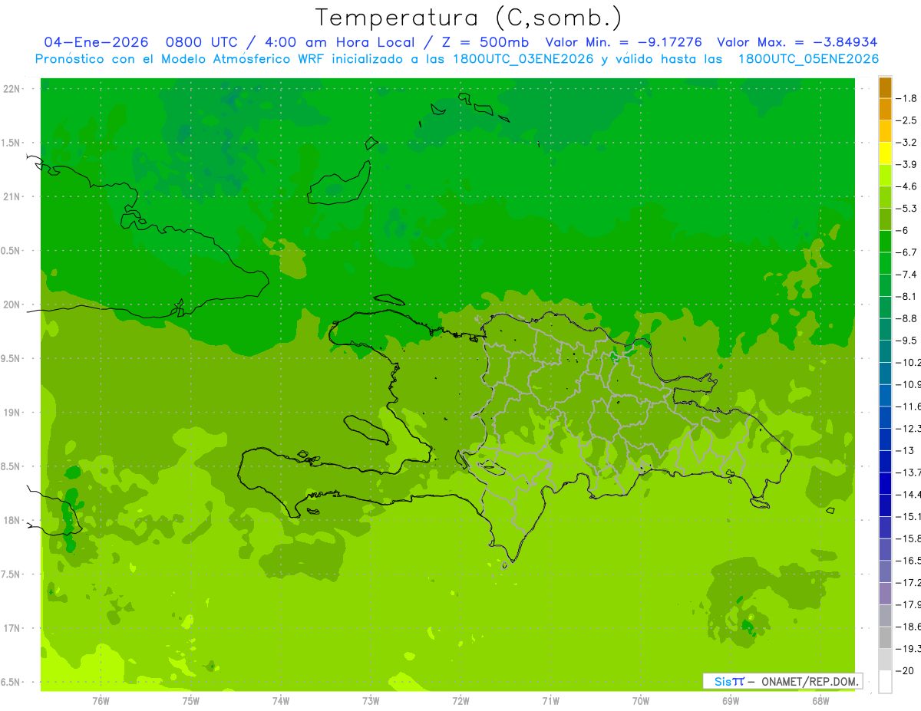Click the lime swatch between -3.9 and -4.6
This screenshot has height=711, width=921.
[885, 176]
